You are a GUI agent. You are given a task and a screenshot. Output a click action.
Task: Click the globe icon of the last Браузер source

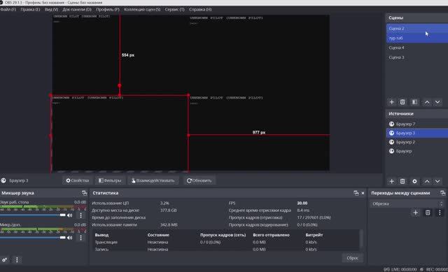click(x=391, y=151)
